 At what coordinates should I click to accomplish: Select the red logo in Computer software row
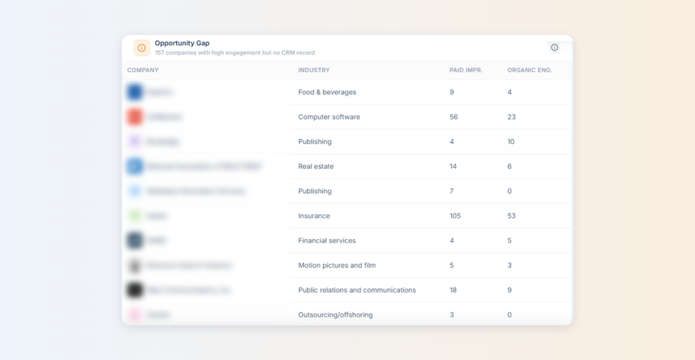135,117
